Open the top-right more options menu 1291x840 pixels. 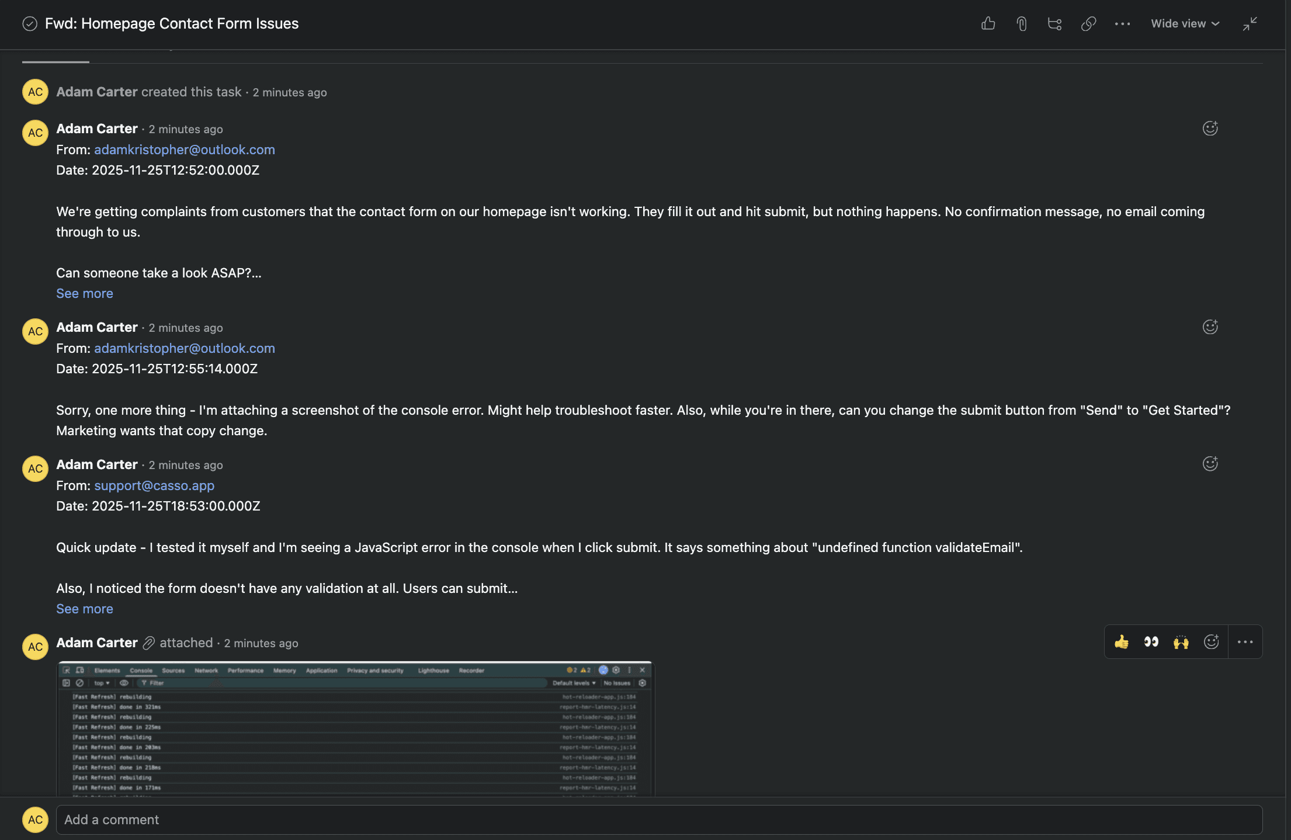(x=1122, y=23)
